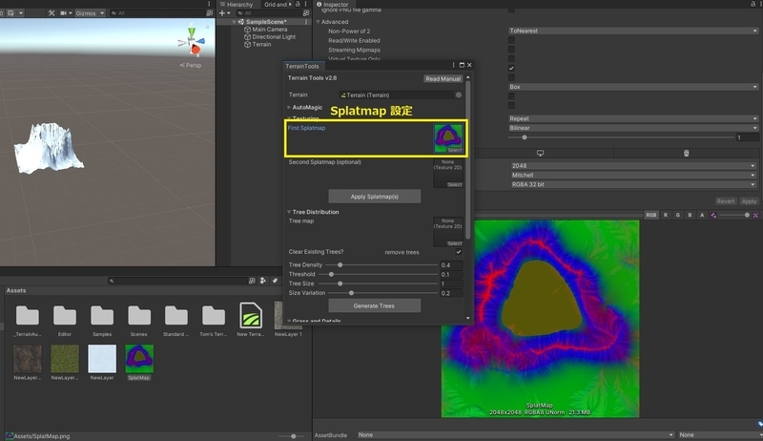Open the Mitchell resize algorithm dropdown
763x441 pixels.
pyautogui.click(x=633, y=175)
